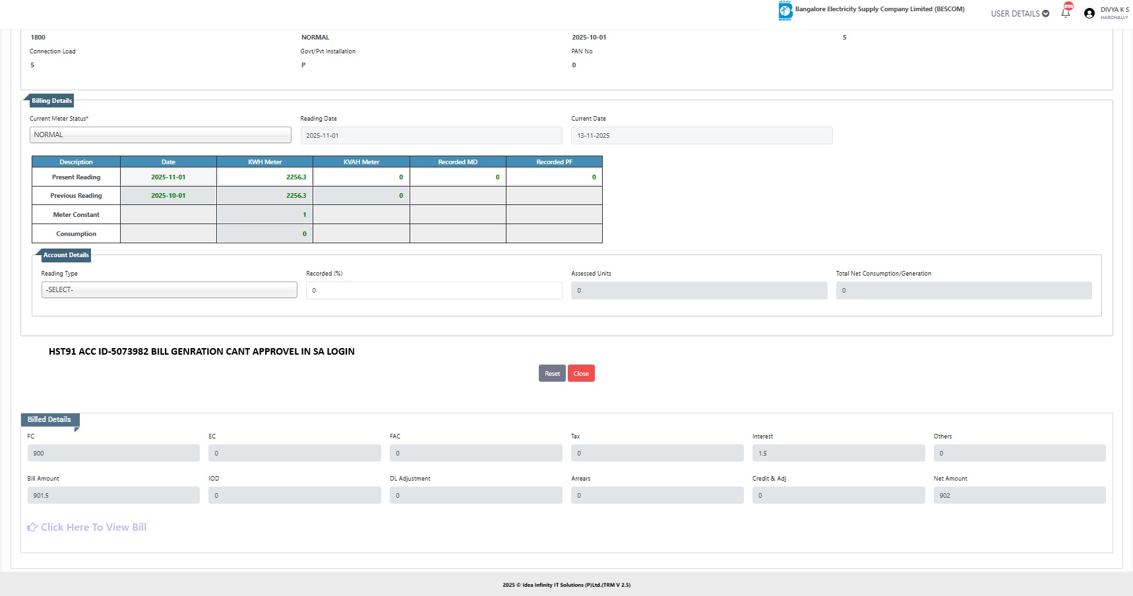Select the Present Reading Recorded MD cell
This screenshot has width=1133, height=596.
[x=458, y=177]
